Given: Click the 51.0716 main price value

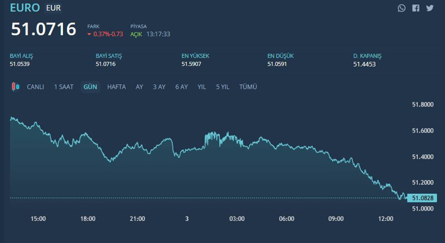Looking at the screenshot, I should (x=44, y=29).
